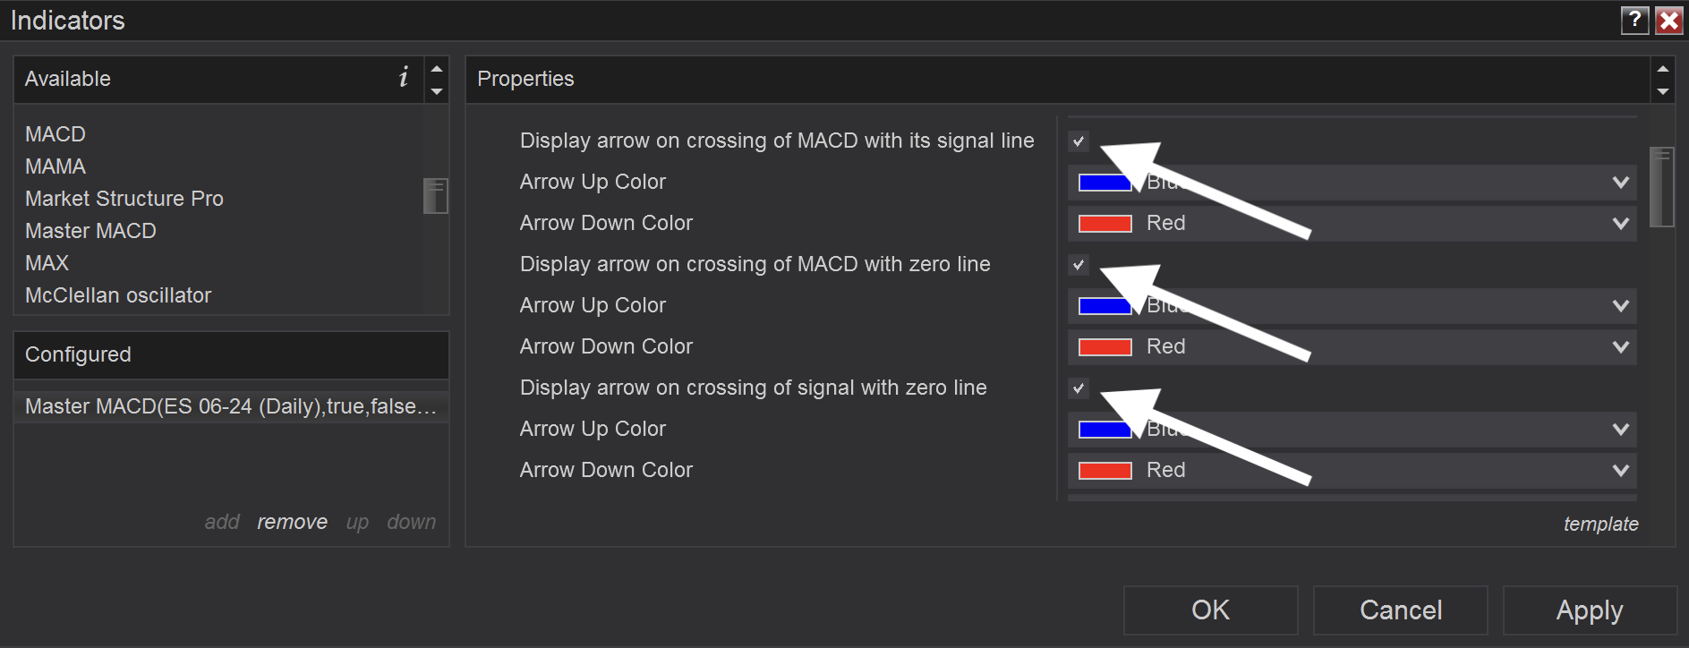The image size is (1689, 648).
Task: Click the Properties panel down arrow icon
Action: tap(1663, 91)
